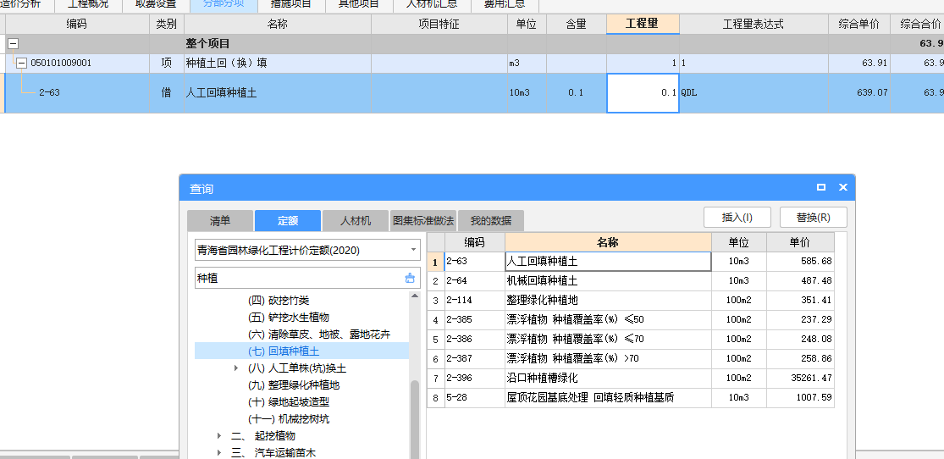
Task: Select tree item (十一) 机械挖树坑
Action: click(289, 418)
